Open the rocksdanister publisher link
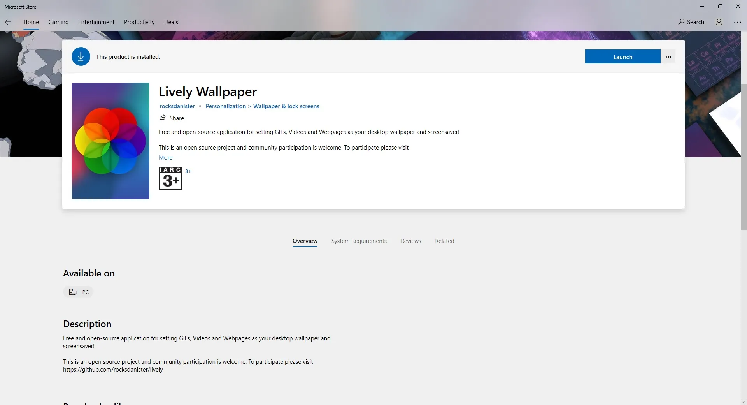The width and height of the screenshot is (747, 405). (177, 106)
